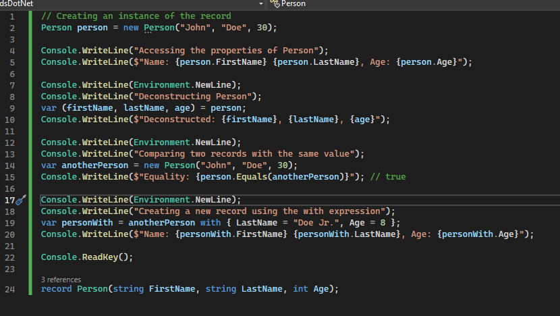Click the "with" keyword on line 19
This screenshot has width=560, height=316.
coord(211,222)
